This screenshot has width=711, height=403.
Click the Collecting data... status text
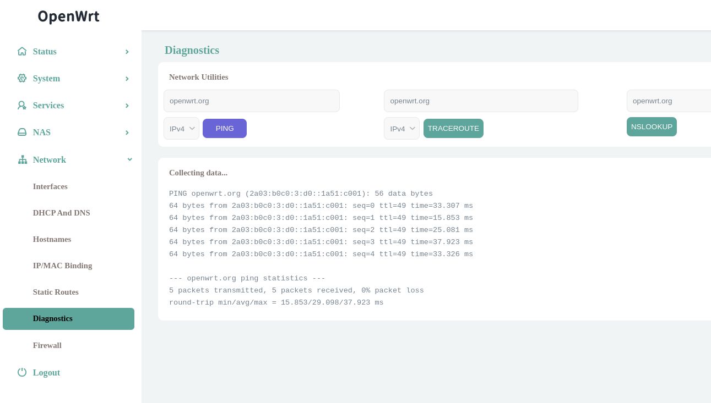click(198, 173)
